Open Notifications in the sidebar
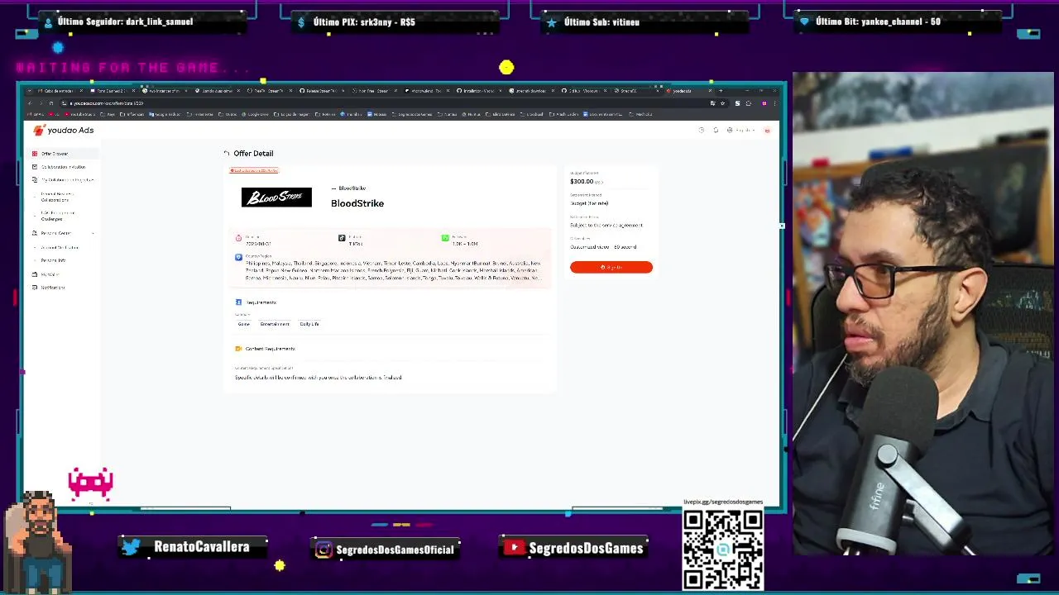 pyautogui.click(x=53, y=288)
